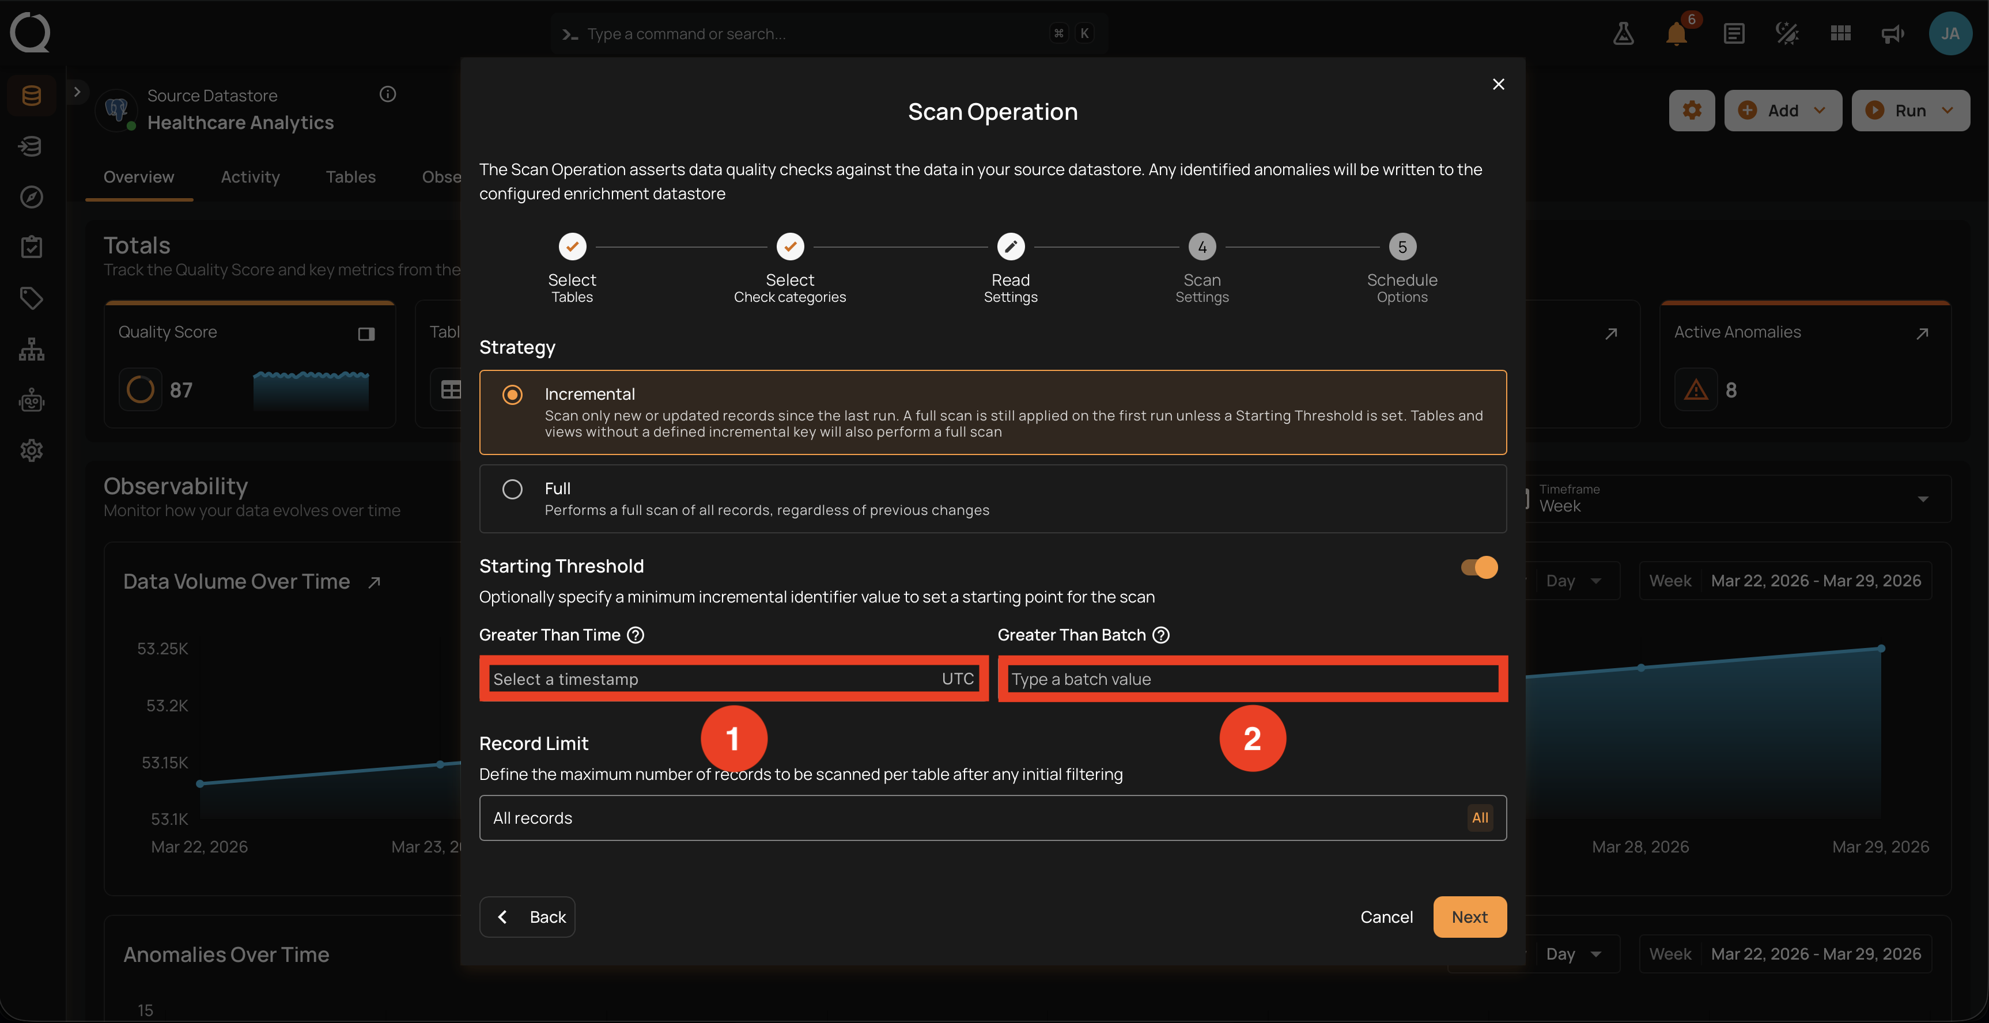Go to Select Tables wizard step

(x=572, y=268)
